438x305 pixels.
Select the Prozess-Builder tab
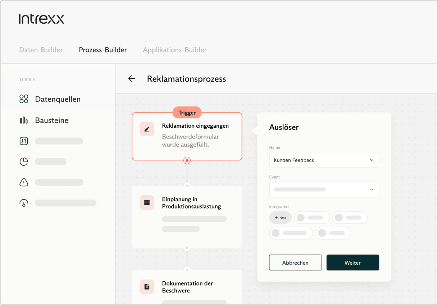pos(103,50)
